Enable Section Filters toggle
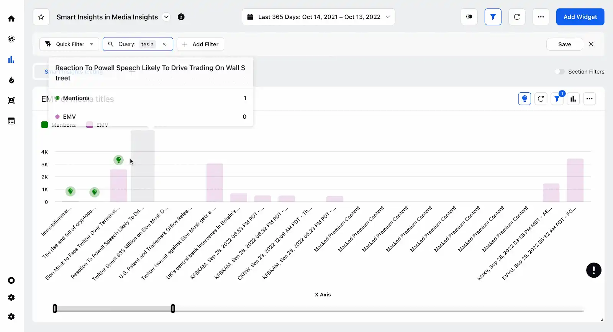This screenshot has width=613, height=332. [560, 72]
